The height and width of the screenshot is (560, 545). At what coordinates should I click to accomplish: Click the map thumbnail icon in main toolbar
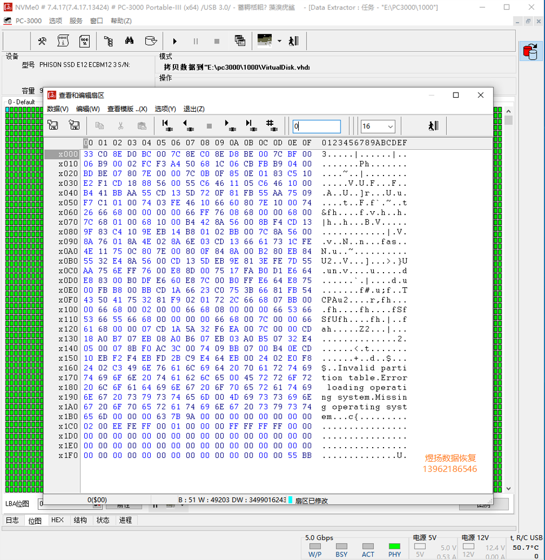click(x=264, y=40)
